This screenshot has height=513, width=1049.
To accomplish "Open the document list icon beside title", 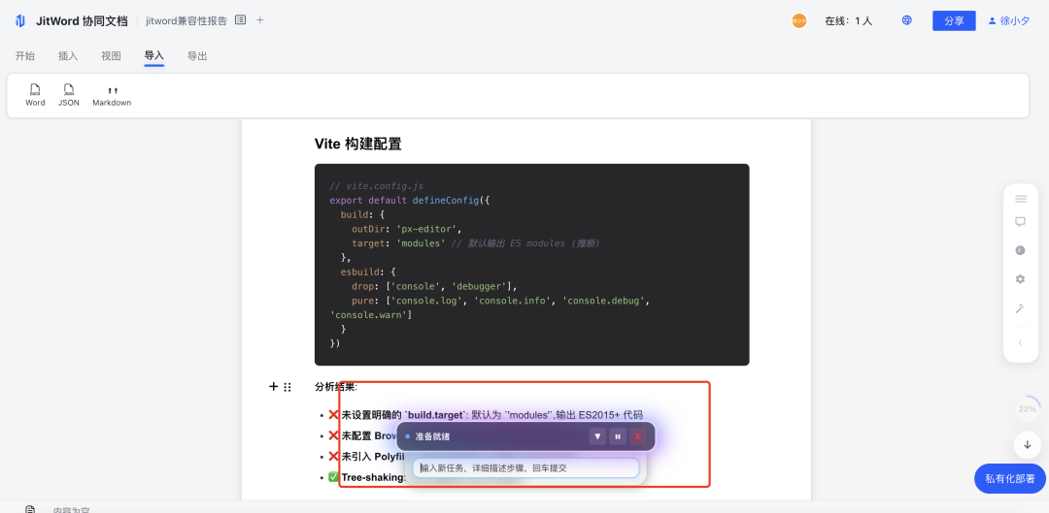I will 240,20.
